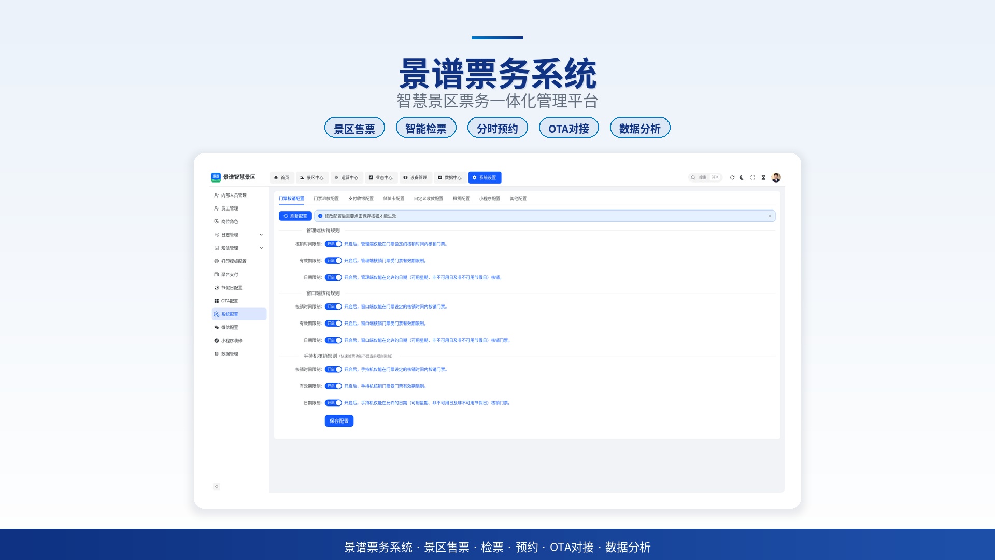995x560 pixels.
Task: Click the 管理端核销规则 section heading
Action: click(323, 231)
